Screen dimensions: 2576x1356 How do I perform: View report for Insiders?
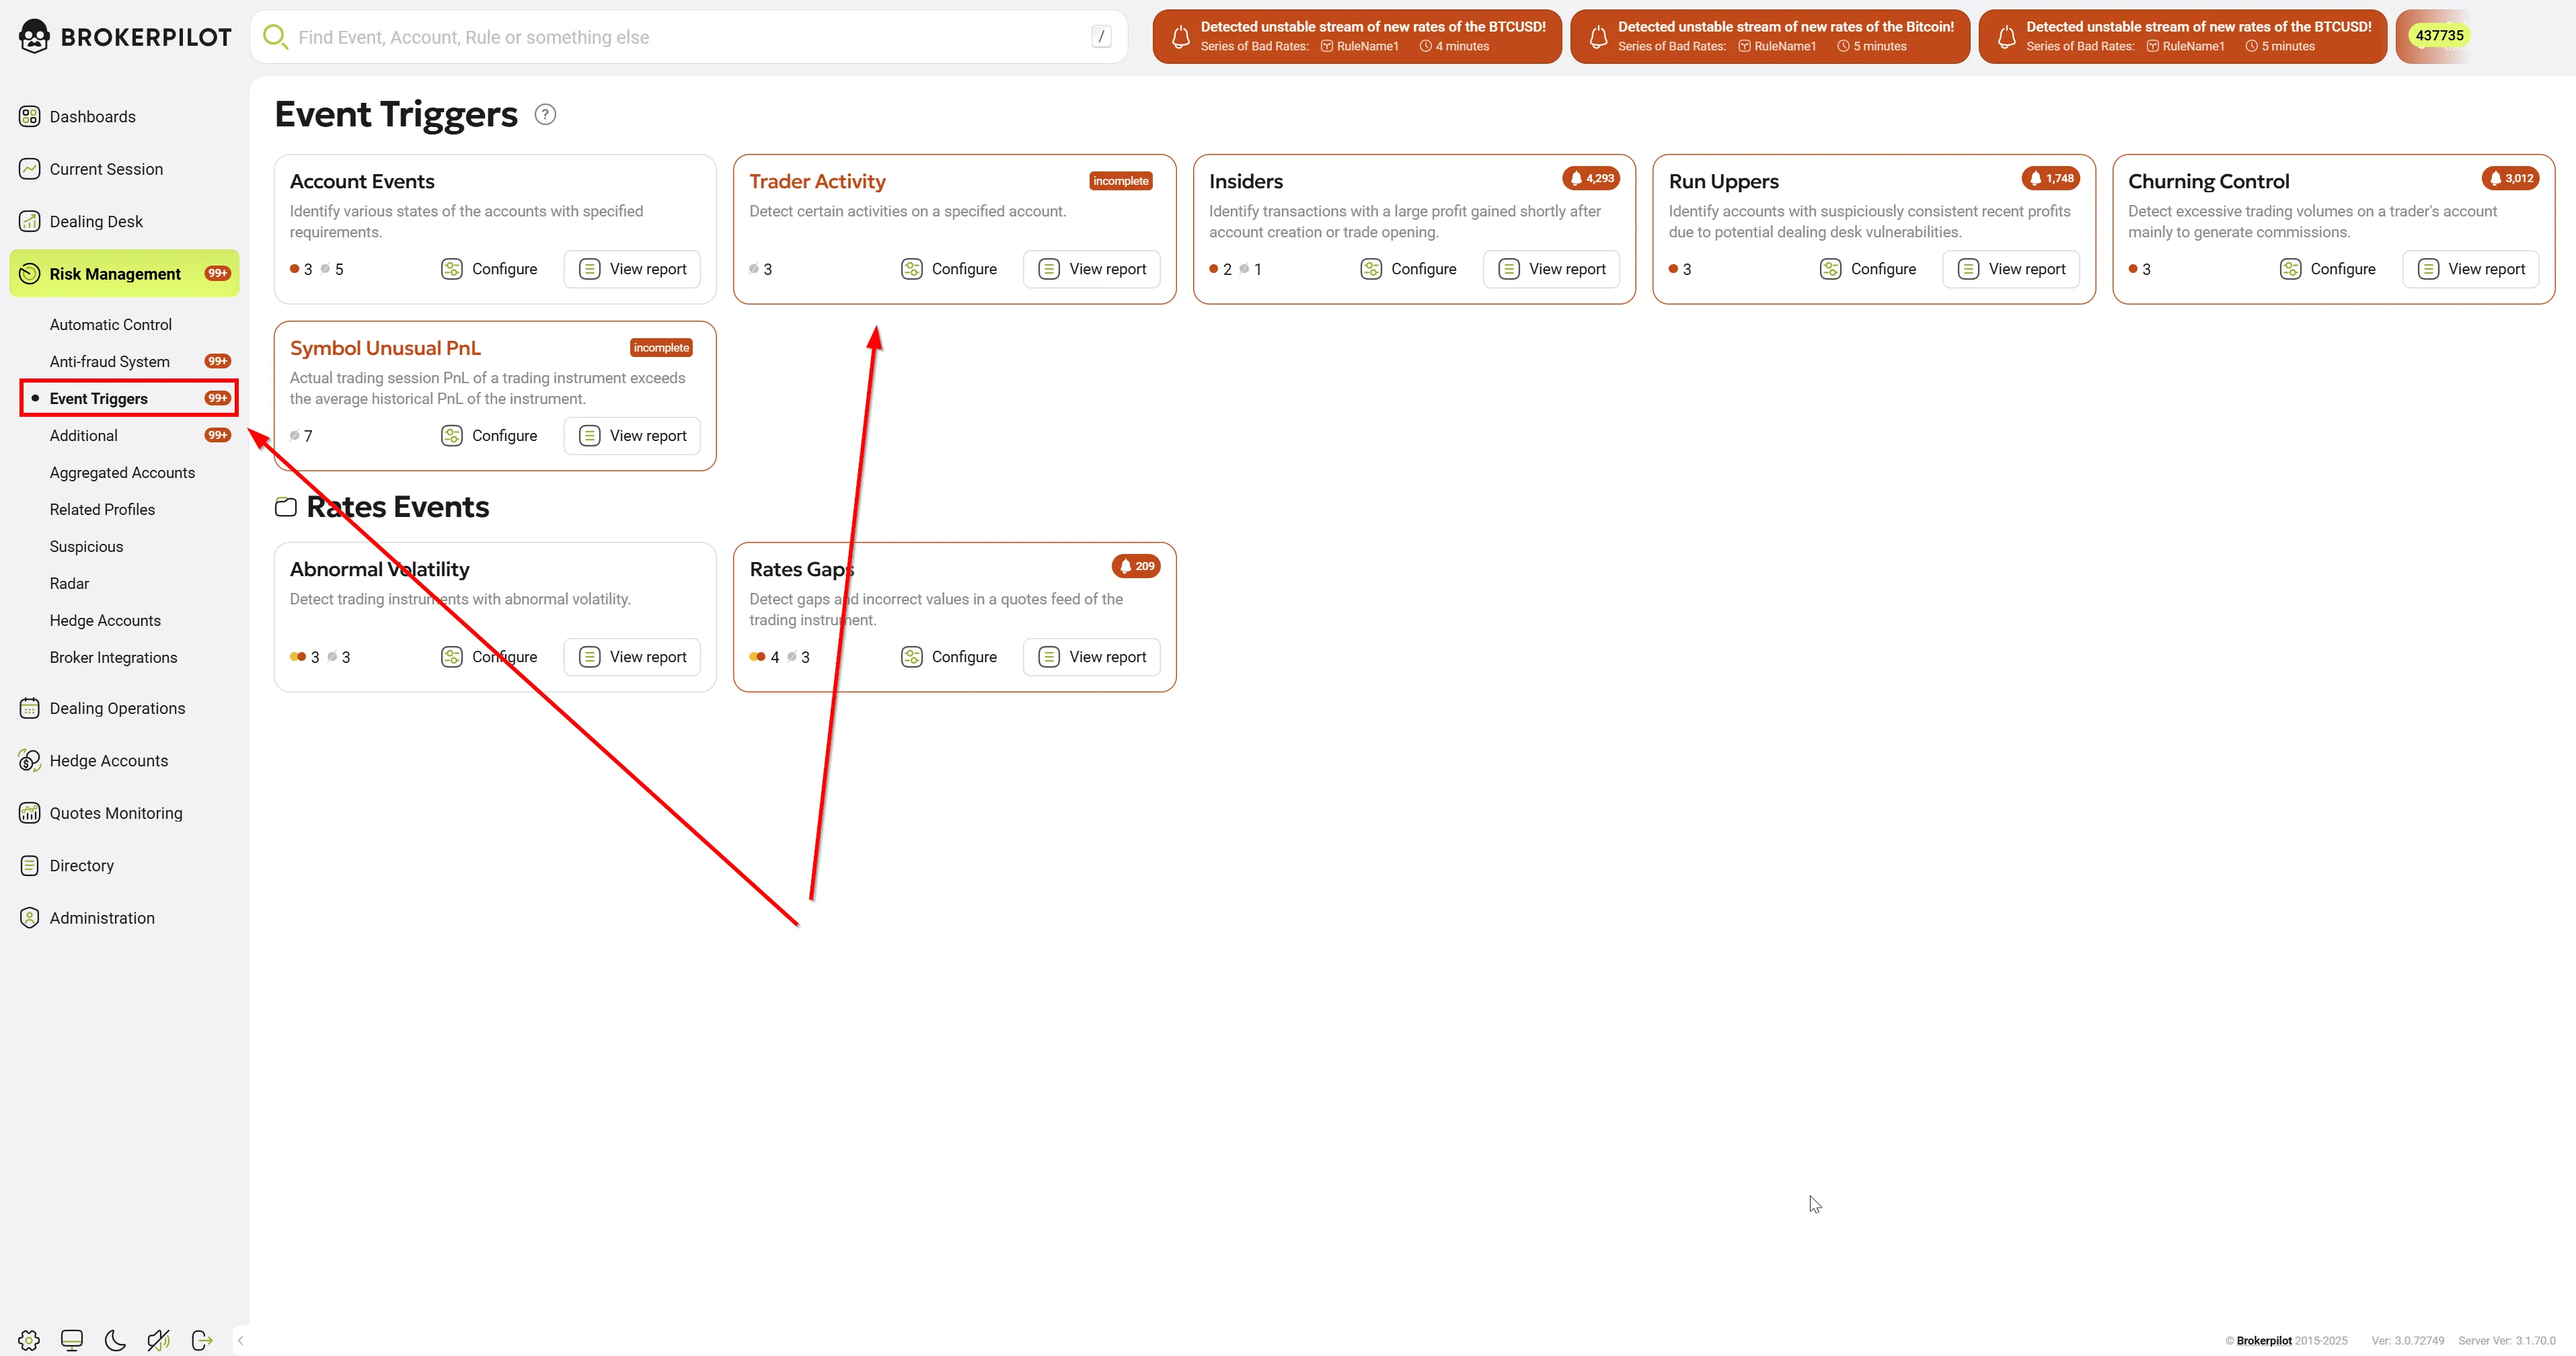click(1552, 269)
